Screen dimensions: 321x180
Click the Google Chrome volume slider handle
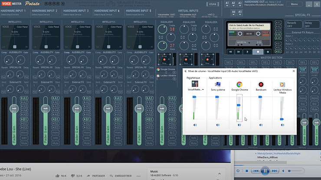(x=239, y=105)
